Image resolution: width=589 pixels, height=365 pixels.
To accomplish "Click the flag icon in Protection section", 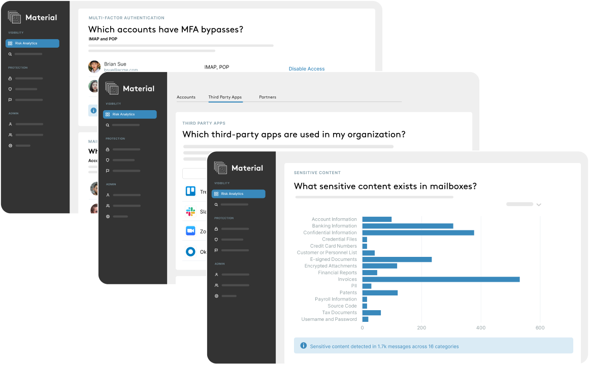I will tap(217, 250).
